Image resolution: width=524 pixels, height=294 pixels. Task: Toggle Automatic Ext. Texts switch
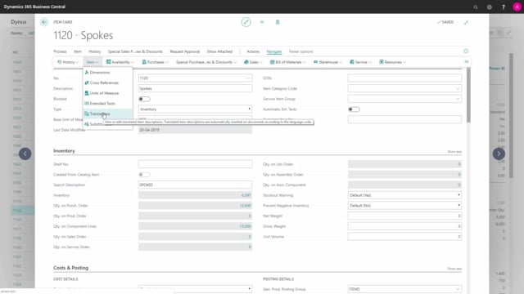click(354, 109)
